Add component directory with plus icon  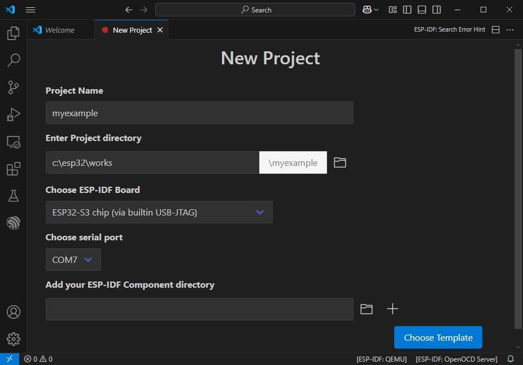coord(393,309)
